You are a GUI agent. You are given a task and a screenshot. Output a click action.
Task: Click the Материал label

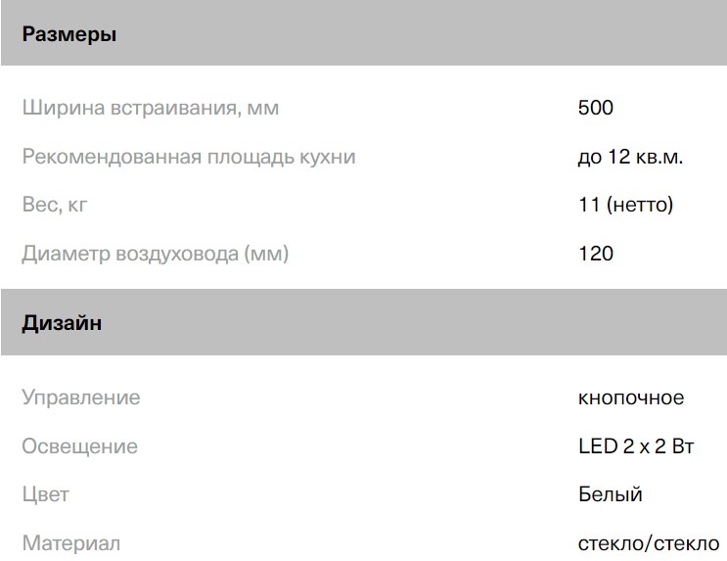pos(70,542)
